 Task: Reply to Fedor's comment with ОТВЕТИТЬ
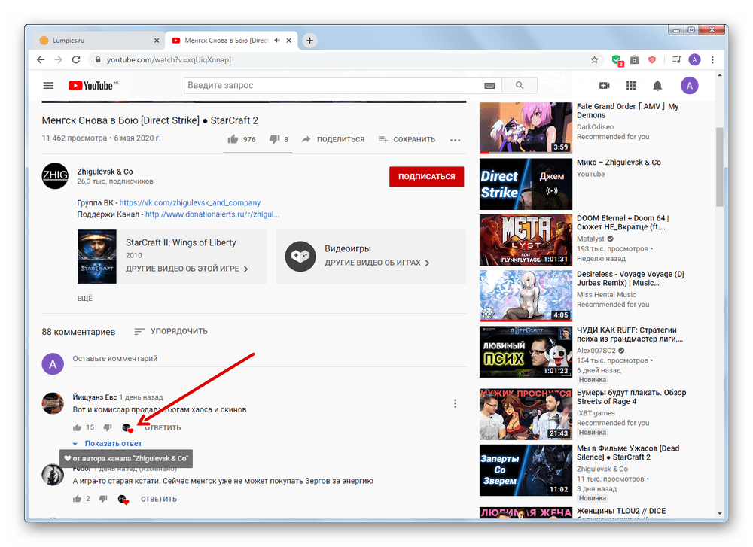158,499
